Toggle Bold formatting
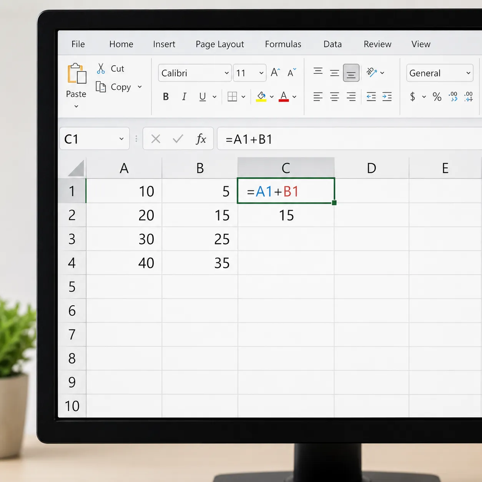Image resolution: width=482 pixels, height=482 pixels. click(166, 96)
